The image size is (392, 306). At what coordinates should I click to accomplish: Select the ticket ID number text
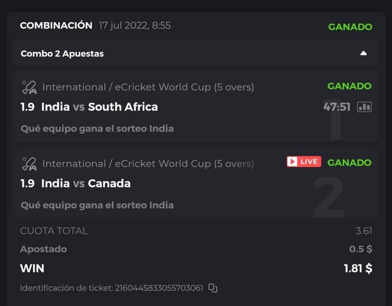click(159, 288)
